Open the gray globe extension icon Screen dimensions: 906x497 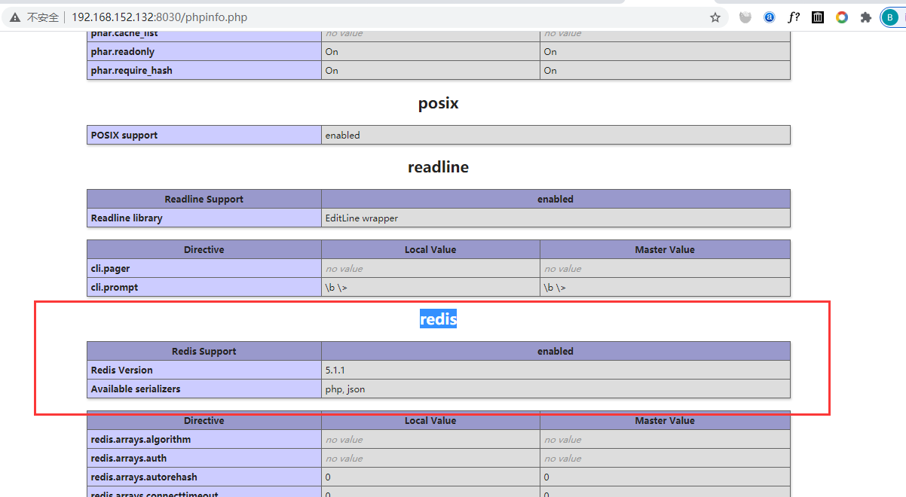[745, 17]
